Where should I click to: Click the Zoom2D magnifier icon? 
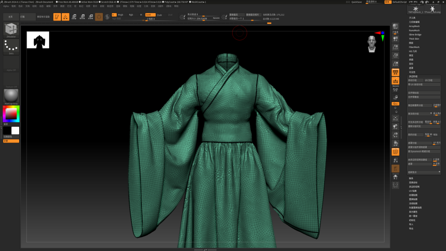click(x=395, y=47)
